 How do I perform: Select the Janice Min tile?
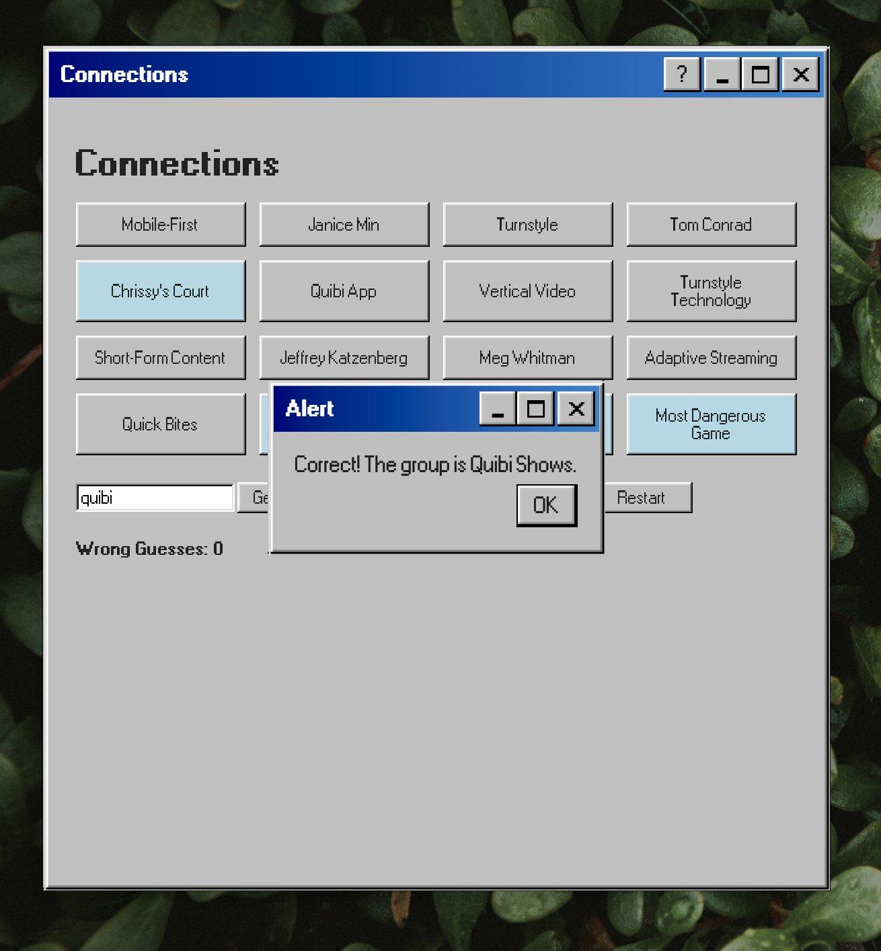(x=344, y=225)
